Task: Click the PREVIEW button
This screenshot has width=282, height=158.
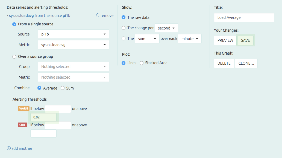Action: pos(225,40)
